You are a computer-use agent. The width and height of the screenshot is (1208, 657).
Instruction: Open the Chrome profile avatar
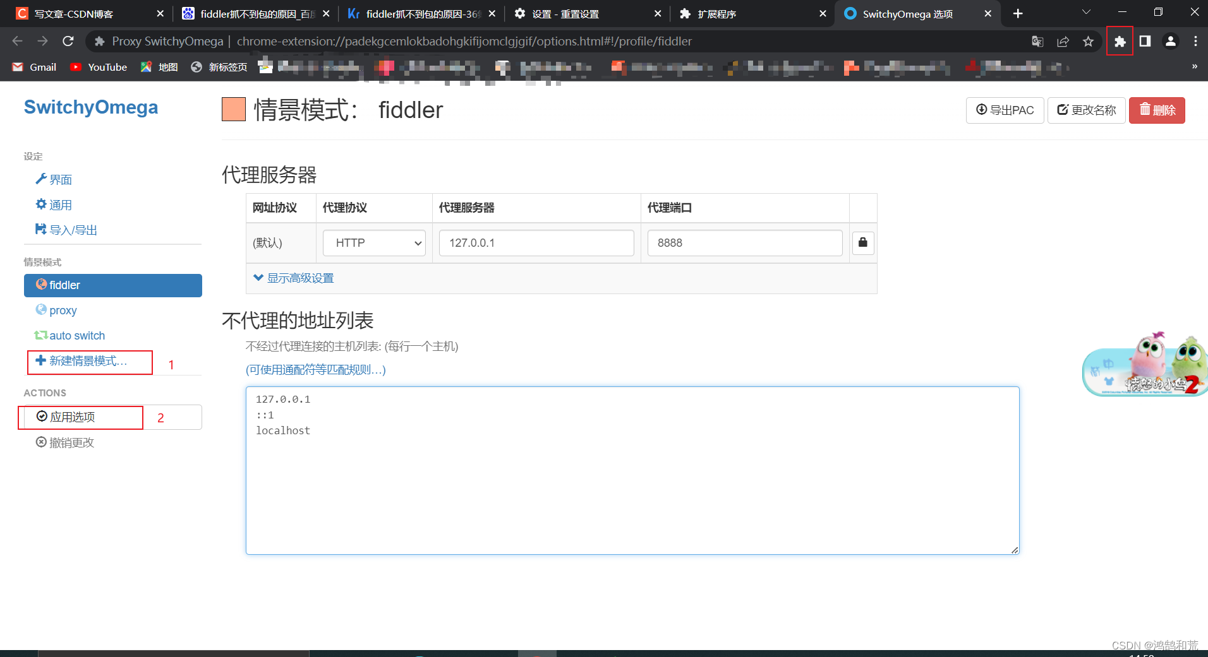pyautogui.click(x=1170, y=42)
